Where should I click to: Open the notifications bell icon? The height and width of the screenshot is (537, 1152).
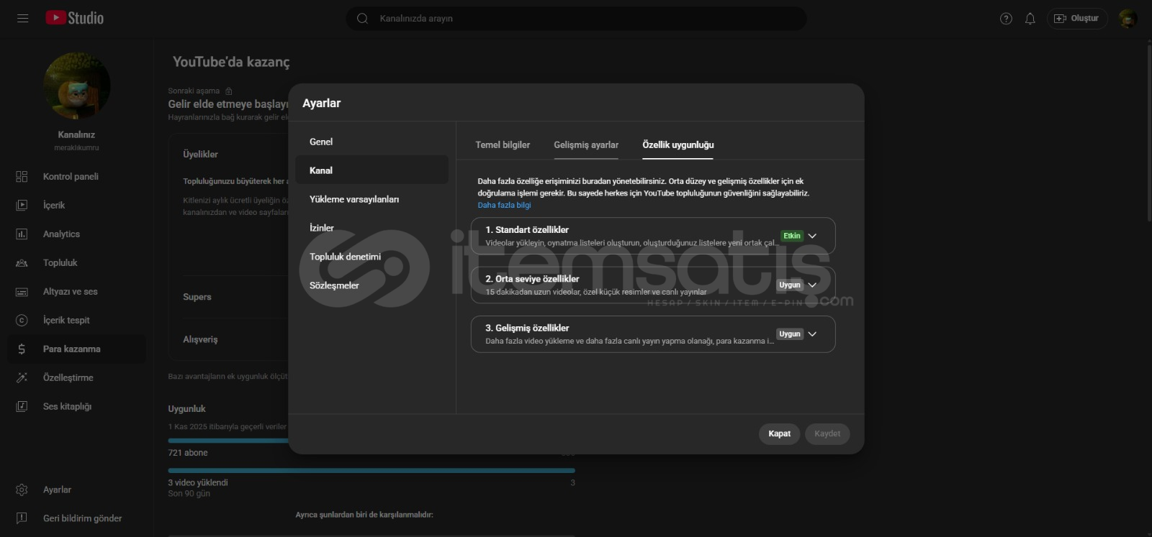(1030, 19)
